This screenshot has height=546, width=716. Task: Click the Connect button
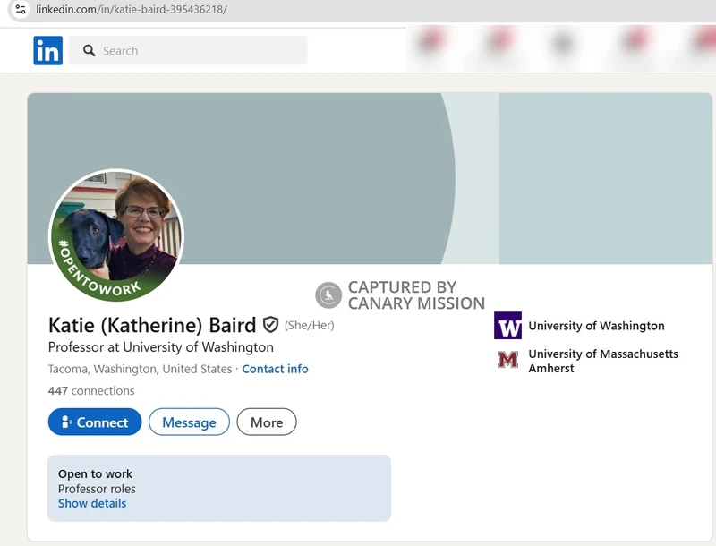[x=95, y=422]
